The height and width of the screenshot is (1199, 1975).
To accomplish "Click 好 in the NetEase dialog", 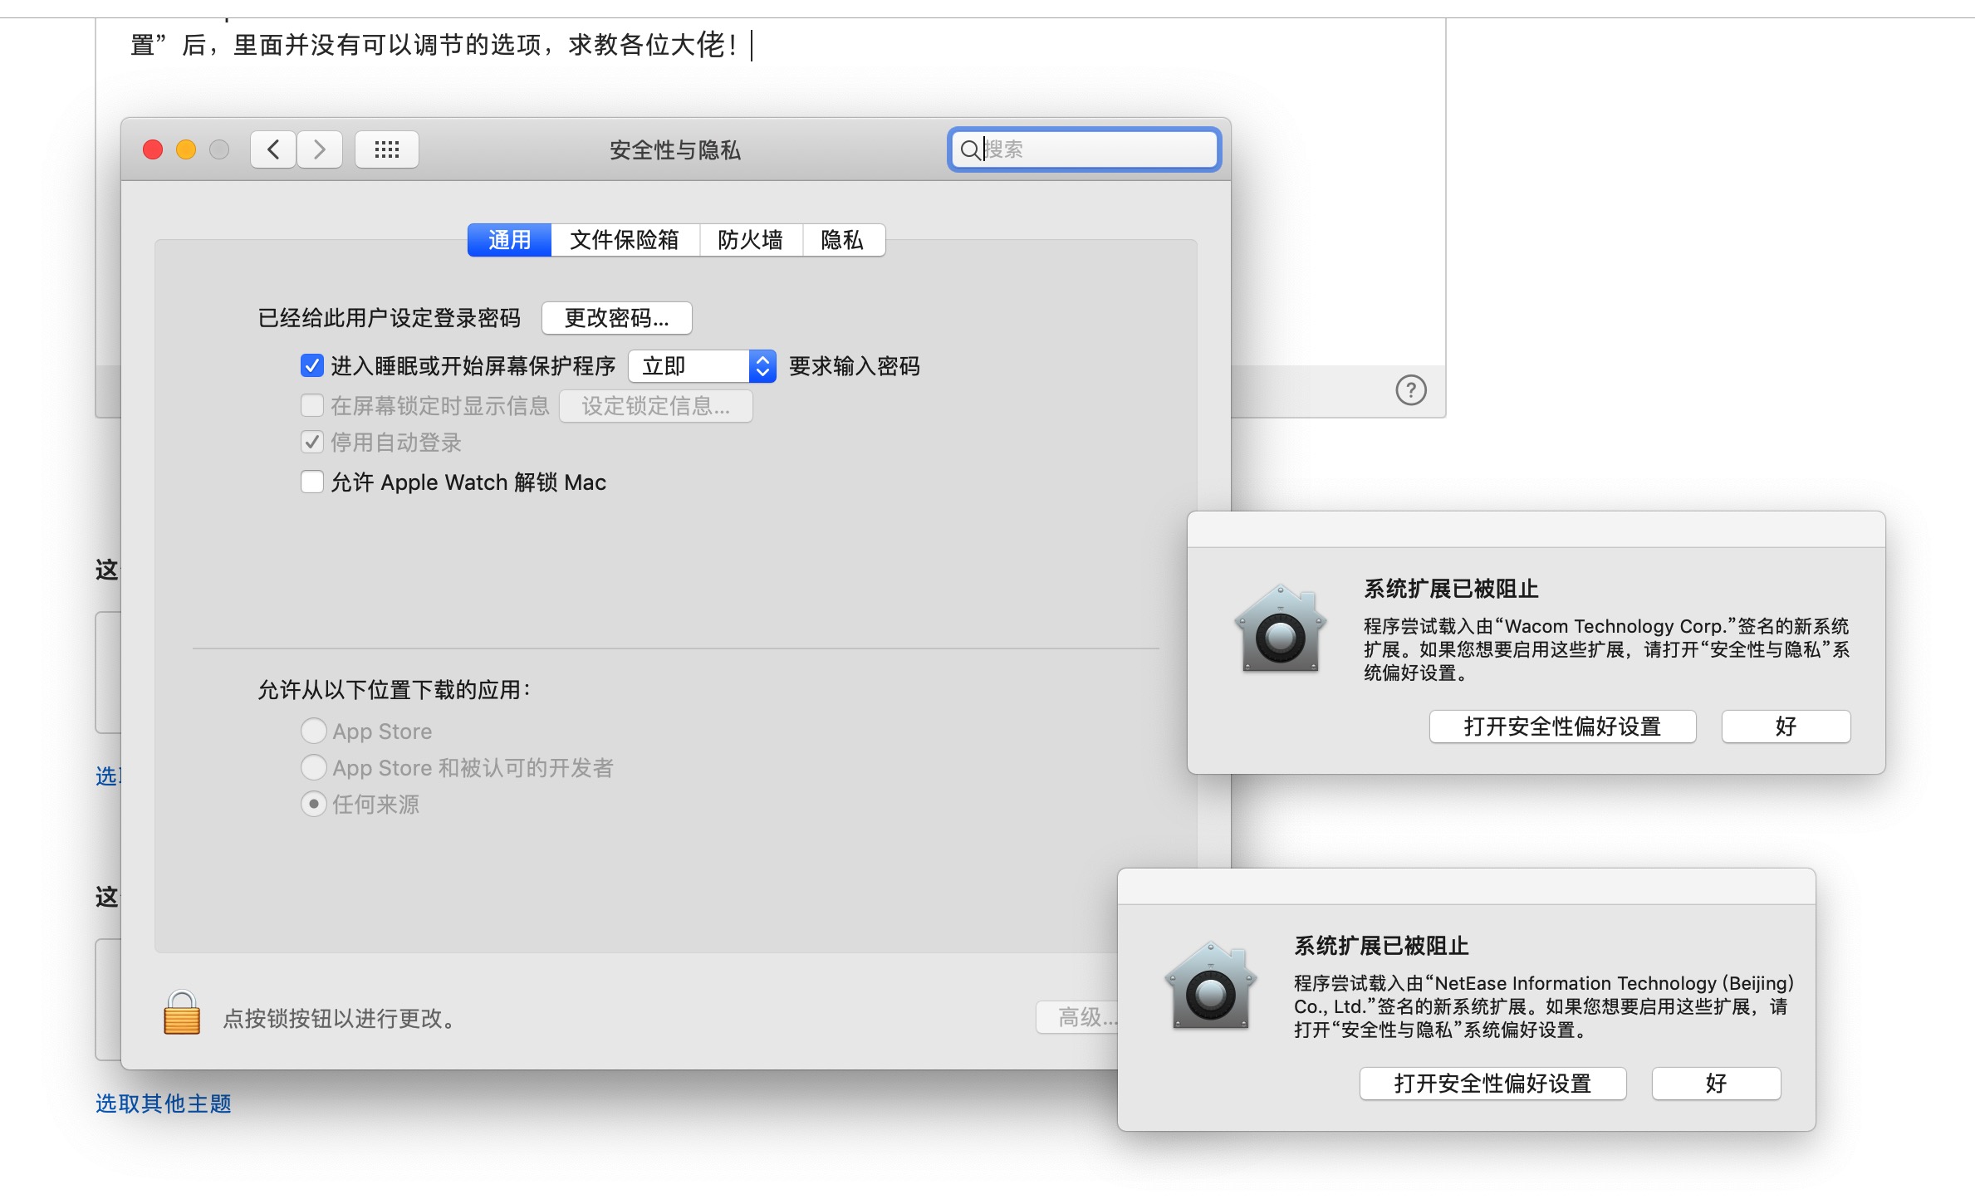I will click(x=1716, y=1084).
